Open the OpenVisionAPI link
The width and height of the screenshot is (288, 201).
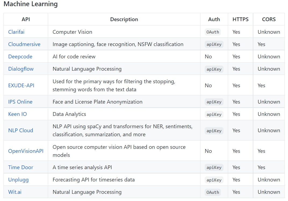[26, 151]
